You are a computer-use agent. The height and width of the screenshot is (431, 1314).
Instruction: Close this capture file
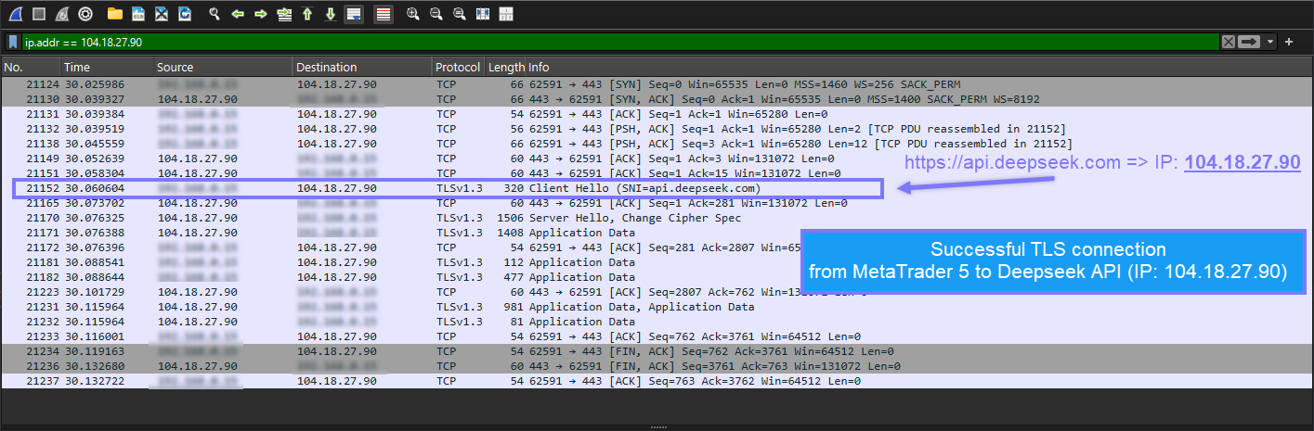coord(162,14)
